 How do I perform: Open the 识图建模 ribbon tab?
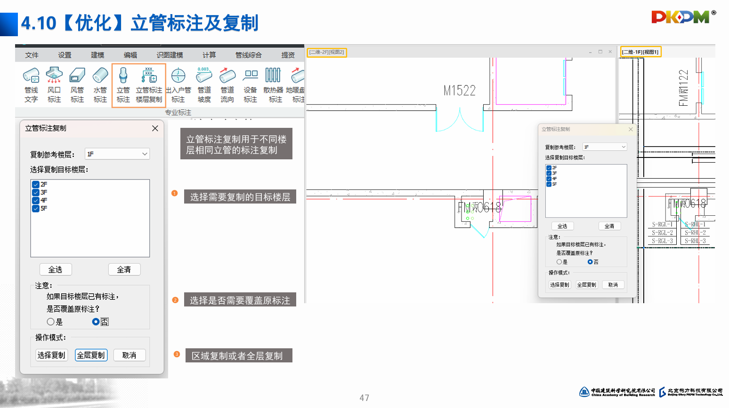[170, 55]
